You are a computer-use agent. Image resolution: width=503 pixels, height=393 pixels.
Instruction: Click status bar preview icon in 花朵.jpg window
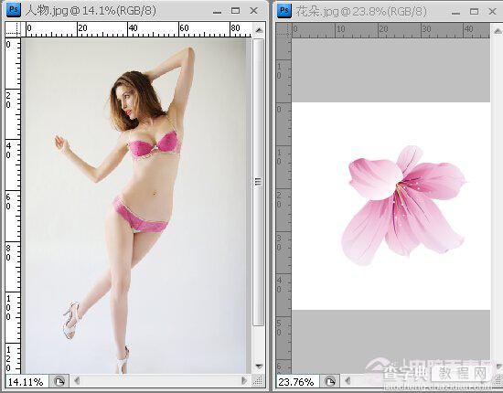click(x=330, y=382)
